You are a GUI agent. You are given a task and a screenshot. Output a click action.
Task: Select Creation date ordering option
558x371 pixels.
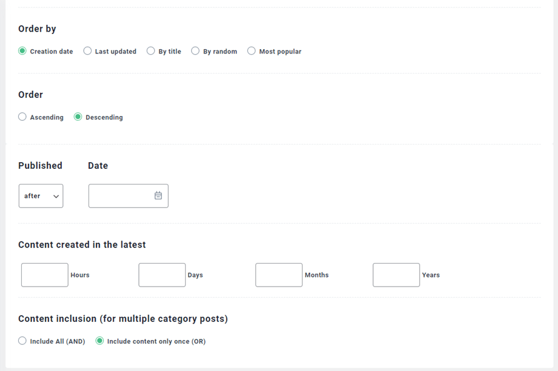pyautogui.click(x=22, y=51)
